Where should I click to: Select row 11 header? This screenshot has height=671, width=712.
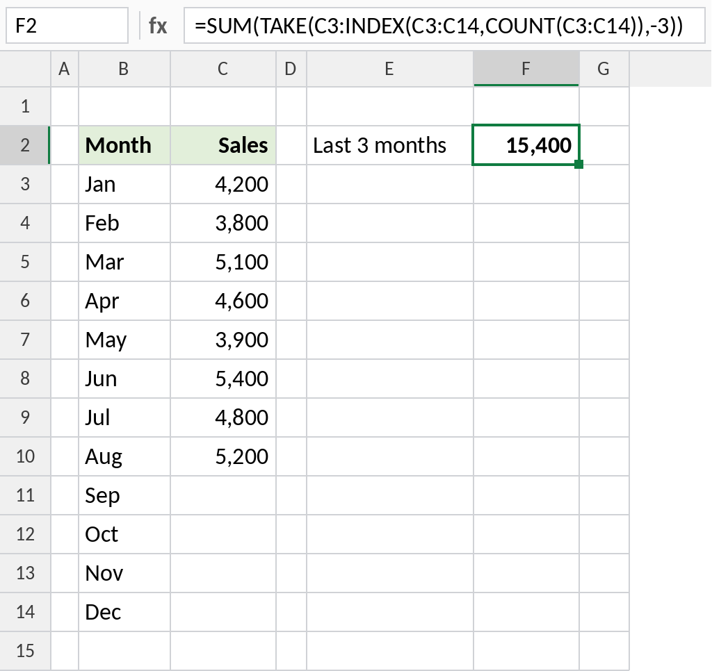pyautogui.click(x=26, y=495)
